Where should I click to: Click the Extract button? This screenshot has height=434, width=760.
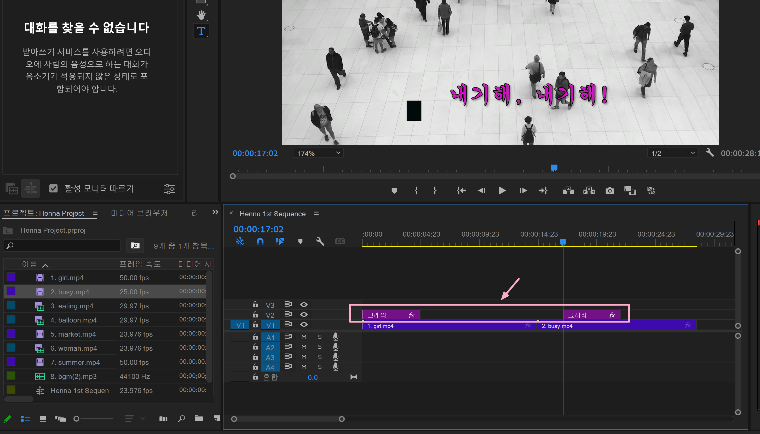(589, 190)
